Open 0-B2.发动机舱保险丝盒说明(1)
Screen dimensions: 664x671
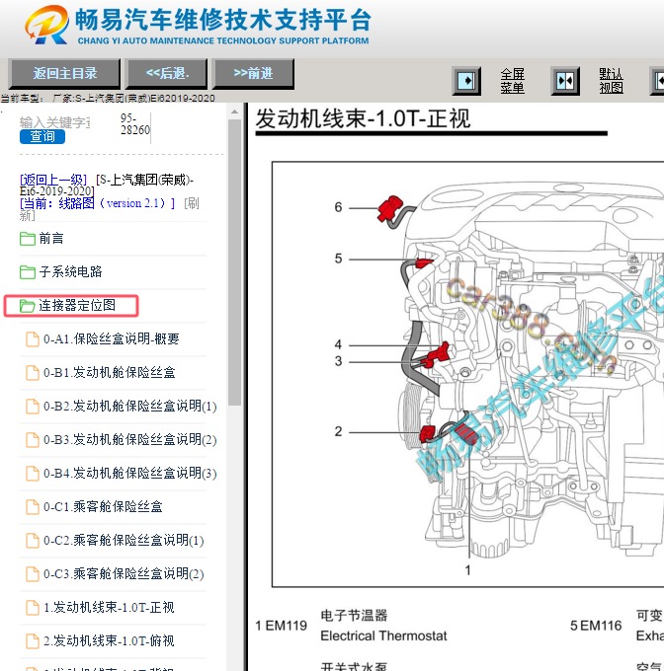click(x=130, y=407)
